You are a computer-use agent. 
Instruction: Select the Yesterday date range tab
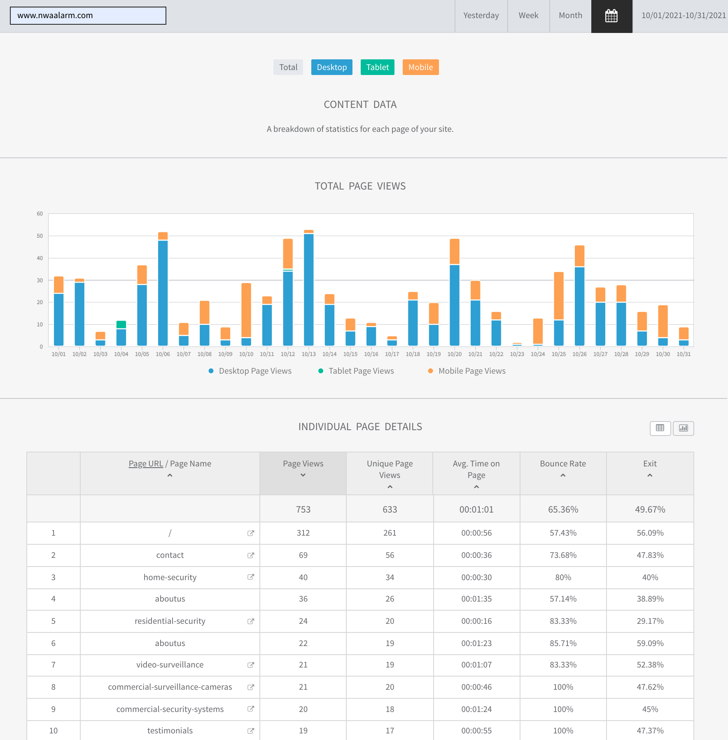click(x=481, y=16)
